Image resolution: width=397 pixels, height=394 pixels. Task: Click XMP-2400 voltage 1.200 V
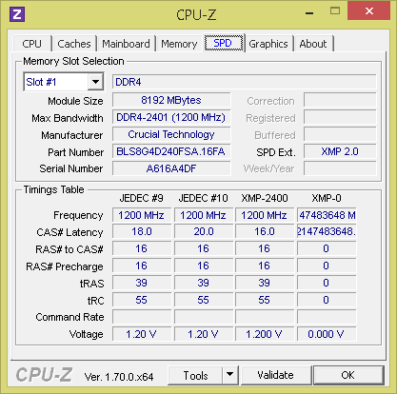pos(265,334)
